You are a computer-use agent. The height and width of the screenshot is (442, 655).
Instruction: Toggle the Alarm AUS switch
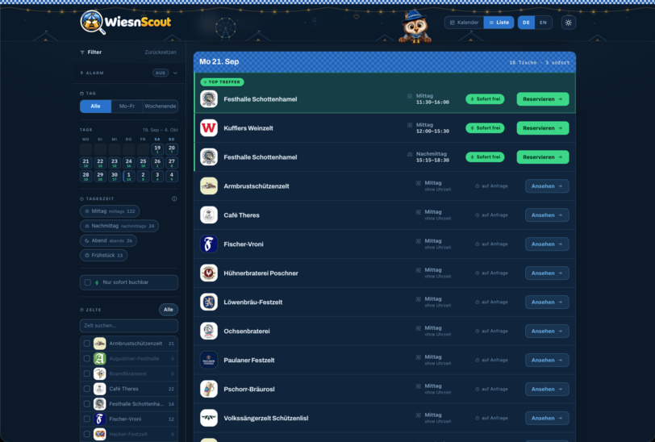pos(161,73)
